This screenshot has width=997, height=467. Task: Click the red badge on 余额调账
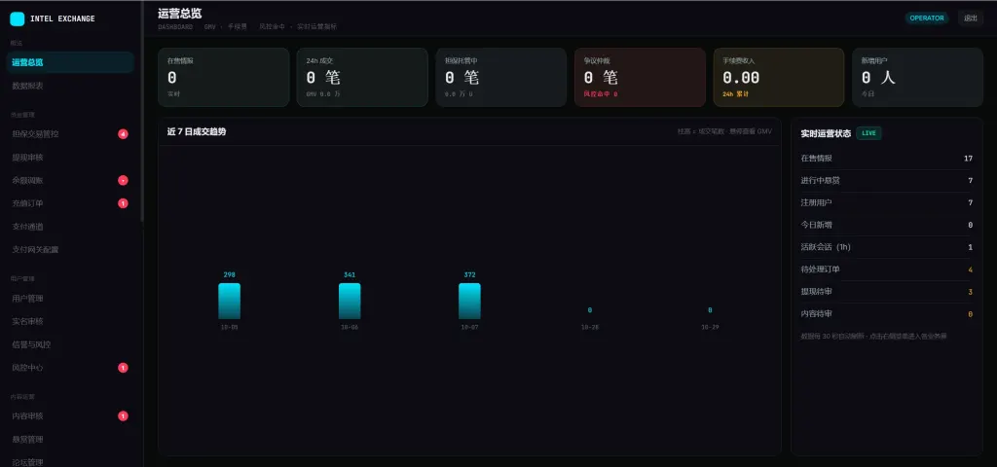point(123,180)
